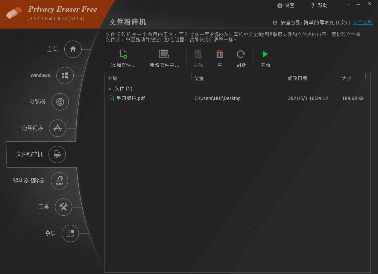Close the Privacy Eraser window
Screen dimensions: 378x274
(x=370, y=4)
